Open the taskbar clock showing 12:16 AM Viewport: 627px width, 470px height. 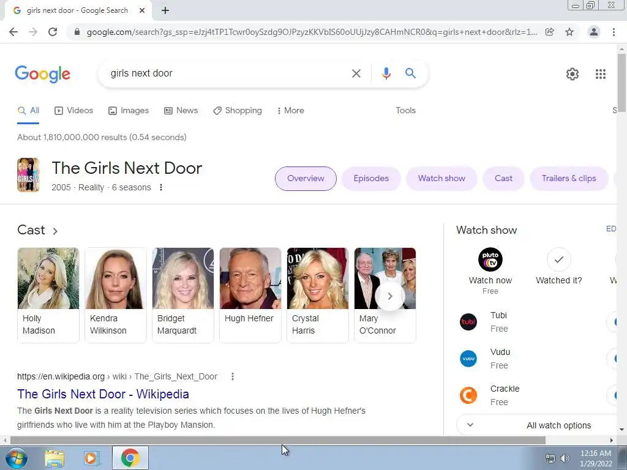point(596,458)
